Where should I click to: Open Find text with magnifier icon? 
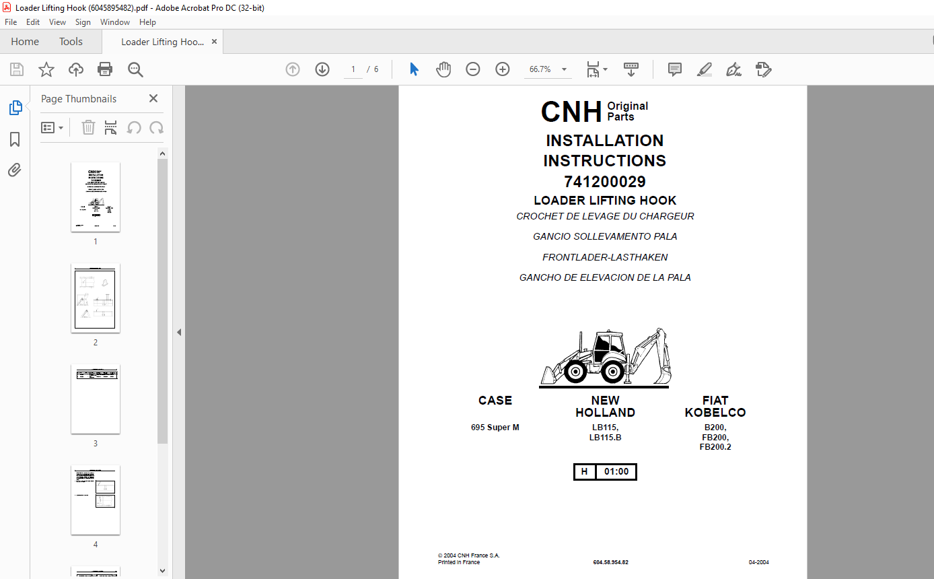[135, 69]
